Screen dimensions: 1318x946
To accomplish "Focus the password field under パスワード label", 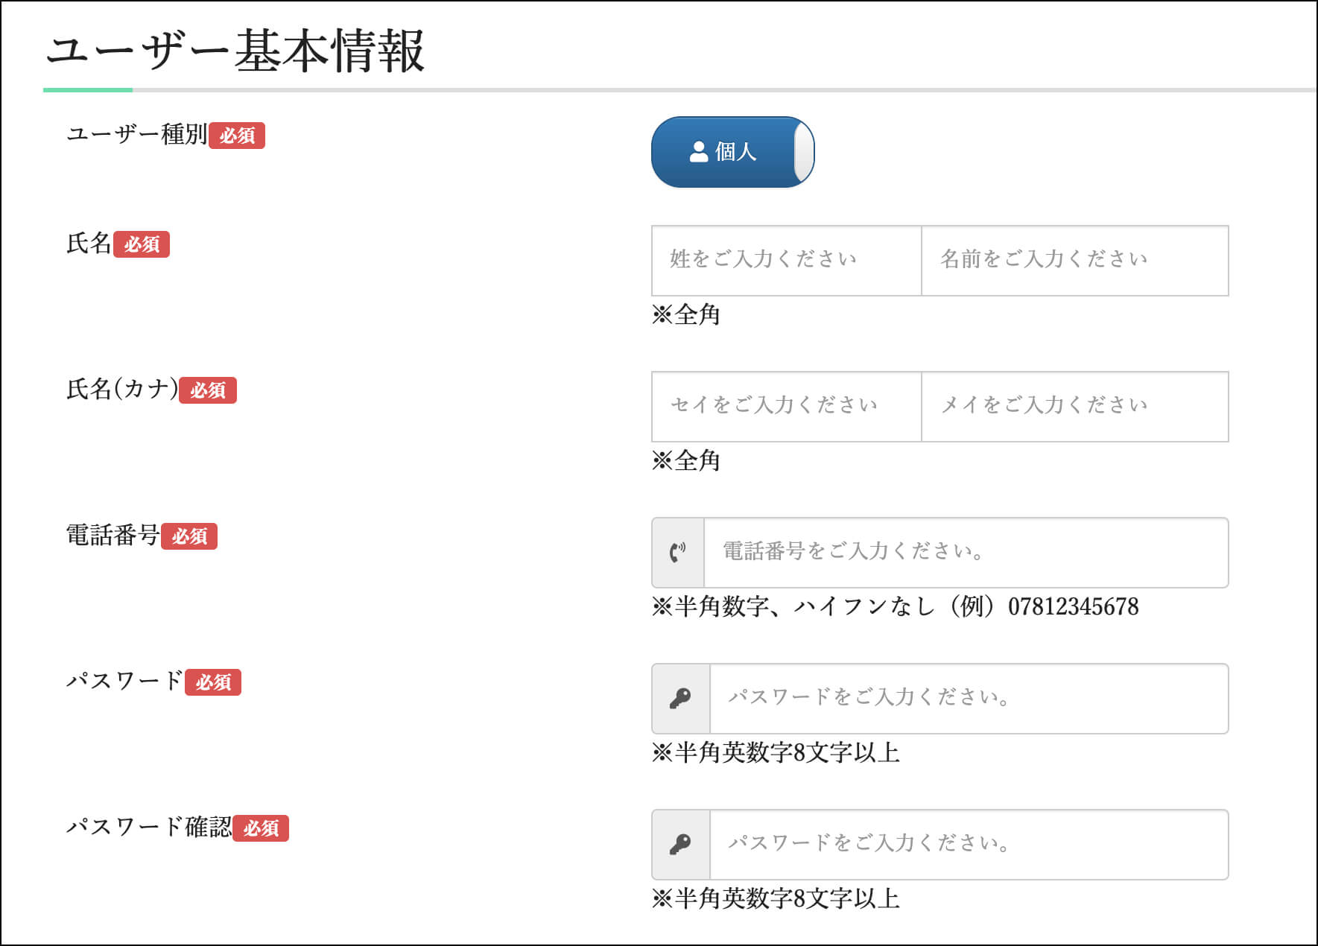I will [969, 699].
